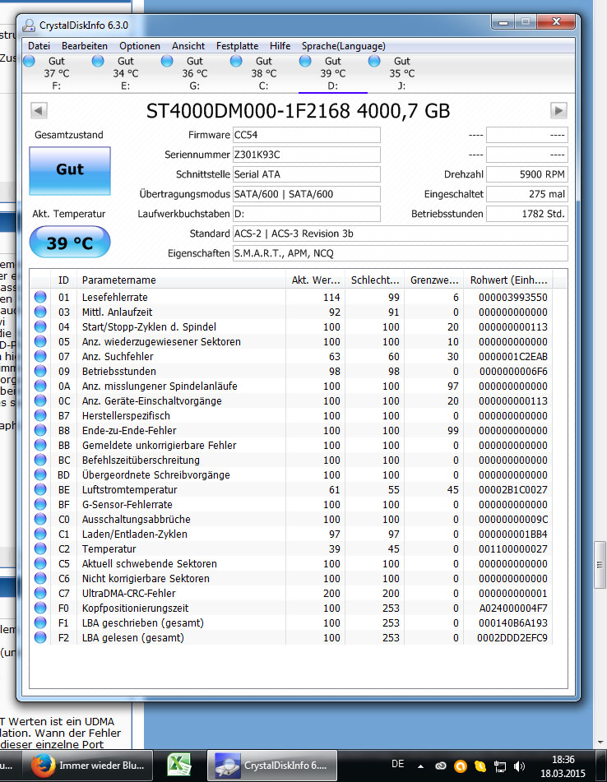Click status icon for Herstellerspezifisch row
607x782 pixels.
[x=40, y=415]
